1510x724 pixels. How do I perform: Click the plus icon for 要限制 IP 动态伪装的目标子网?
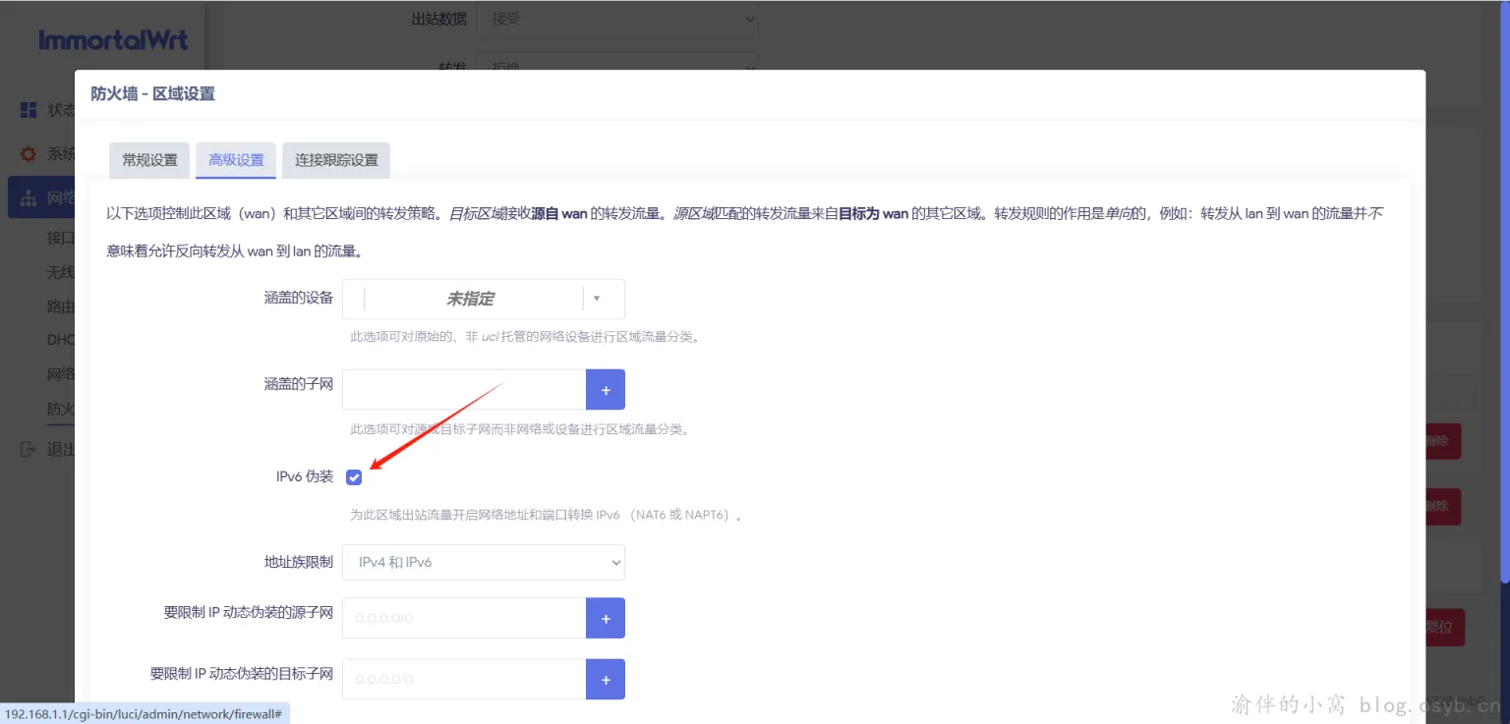[605, 679]
